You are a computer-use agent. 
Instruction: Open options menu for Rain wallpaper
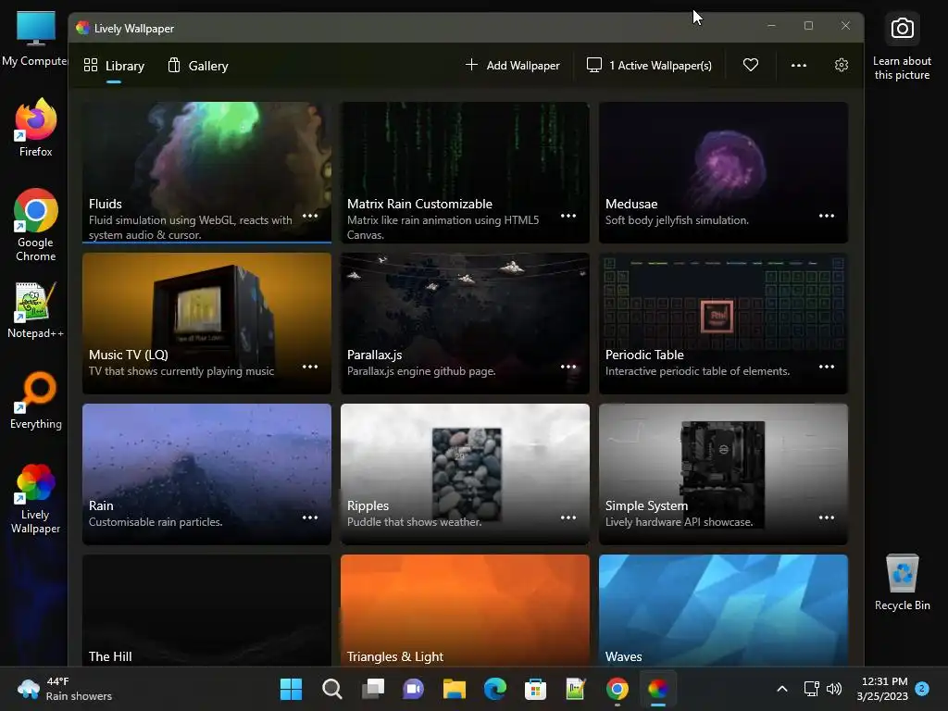point(310,518)
